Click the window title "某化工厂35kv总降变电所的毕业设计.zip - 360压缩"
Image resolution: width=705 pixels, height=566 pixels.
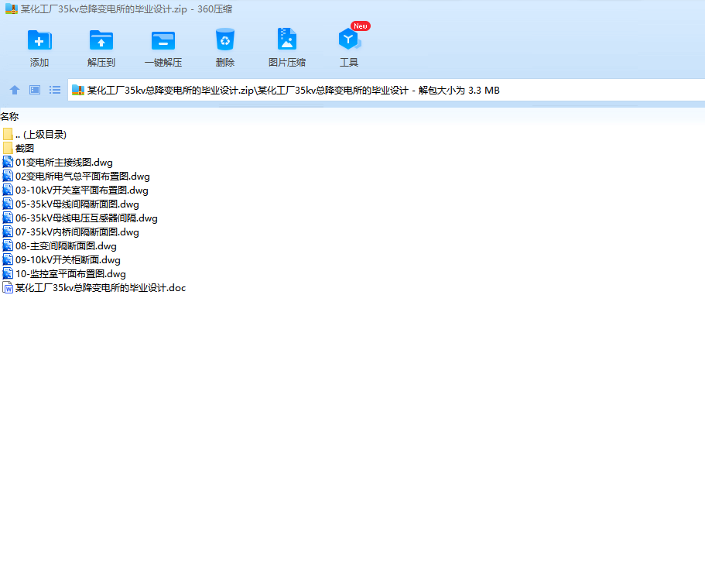126,9
